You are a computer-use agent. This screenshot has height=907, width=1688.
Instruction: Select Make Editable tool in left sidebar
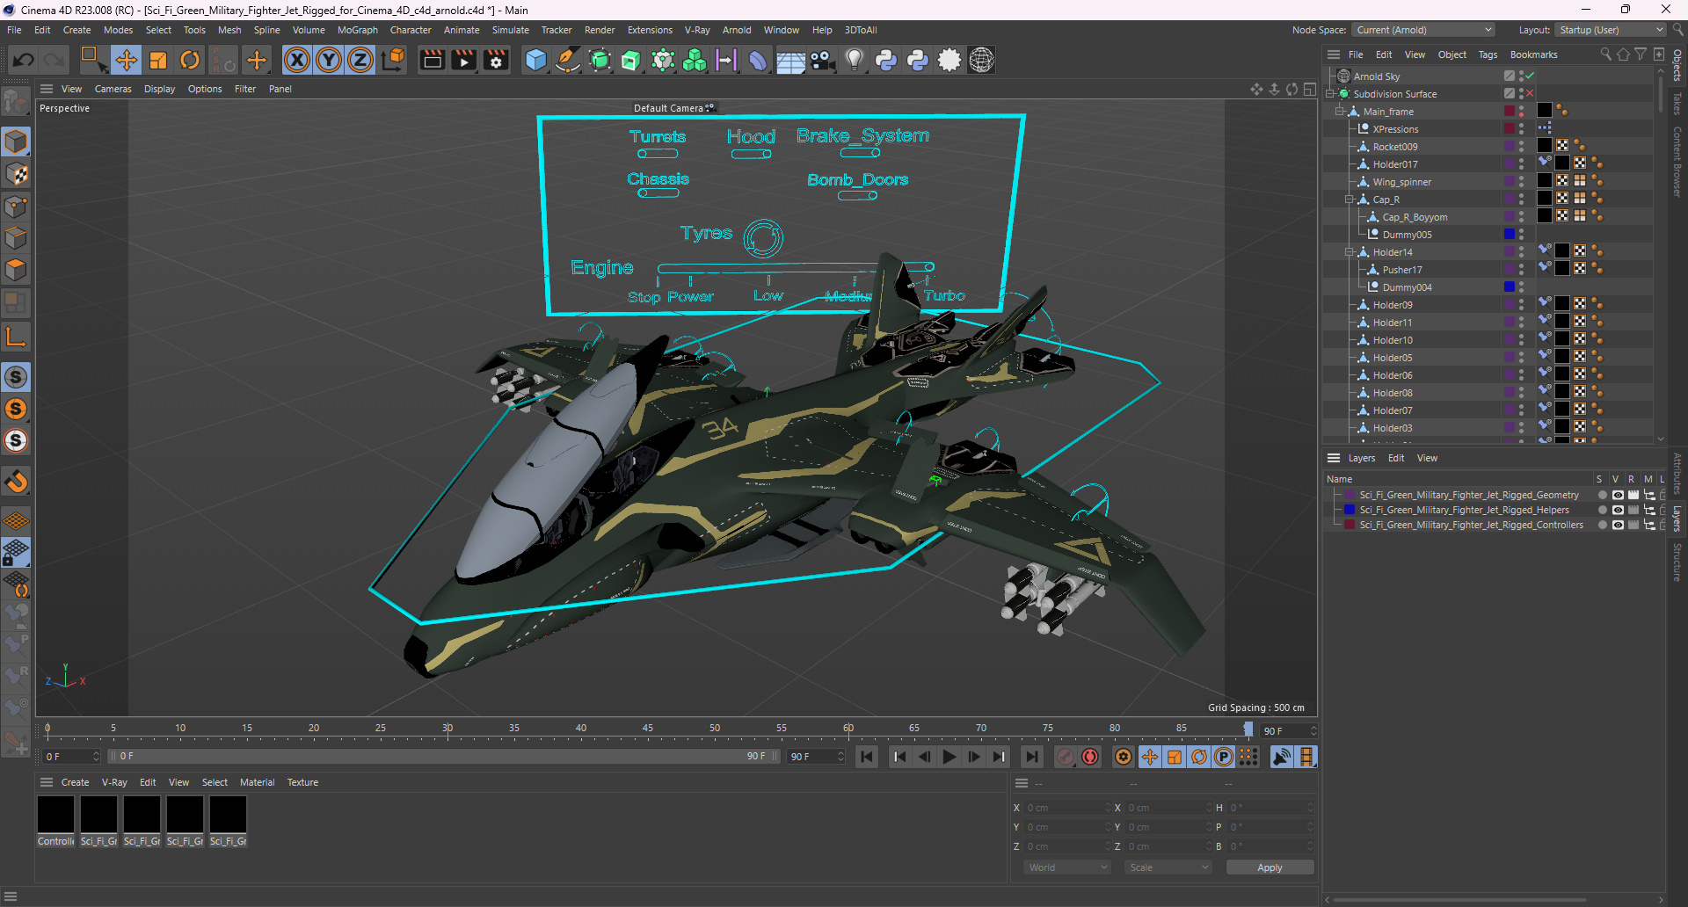click(x=16, y=103)
